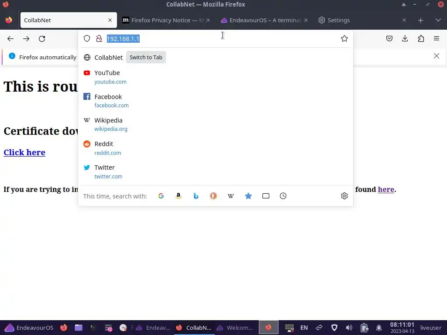Open the EndeavourOS application launcher
Viewport: 447px width, 335px height.
click(29, 328)
